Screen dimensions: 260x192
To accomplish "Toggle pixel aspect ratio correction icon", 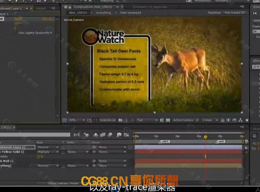I will tap(223, 120).
